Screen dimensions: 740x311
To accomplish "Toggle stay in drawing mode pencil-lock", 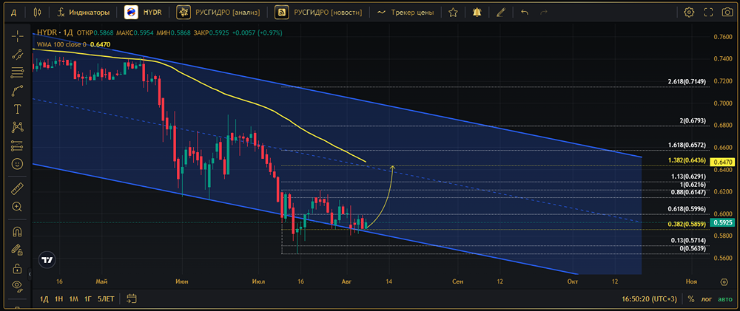I will (18, 249).
